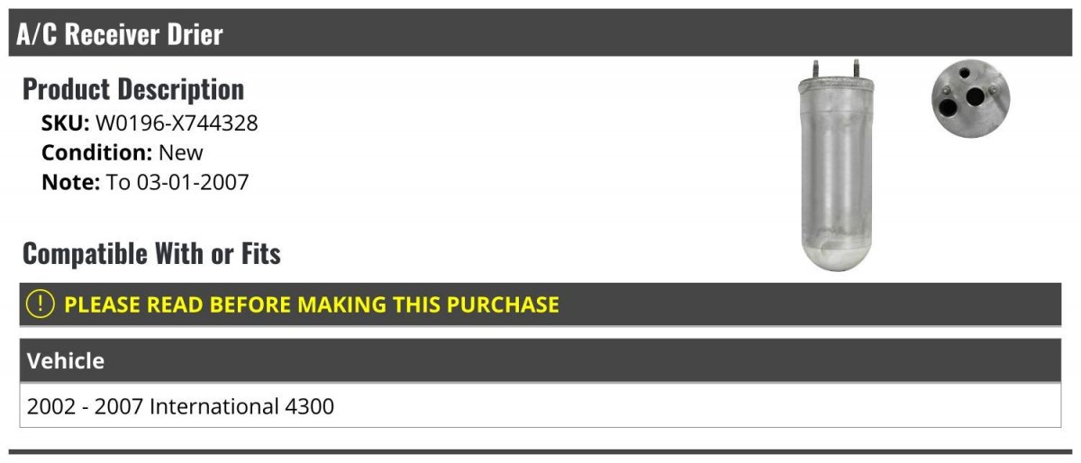
Task: Open the top-view drier cap image
Action: click(x=971, y=99)
